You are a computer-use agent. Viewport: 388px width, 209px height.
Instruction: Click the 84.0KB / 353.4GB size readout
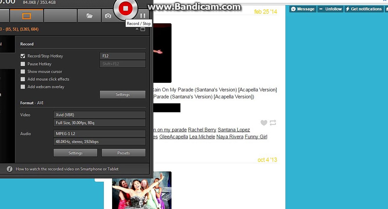[39, 3]
